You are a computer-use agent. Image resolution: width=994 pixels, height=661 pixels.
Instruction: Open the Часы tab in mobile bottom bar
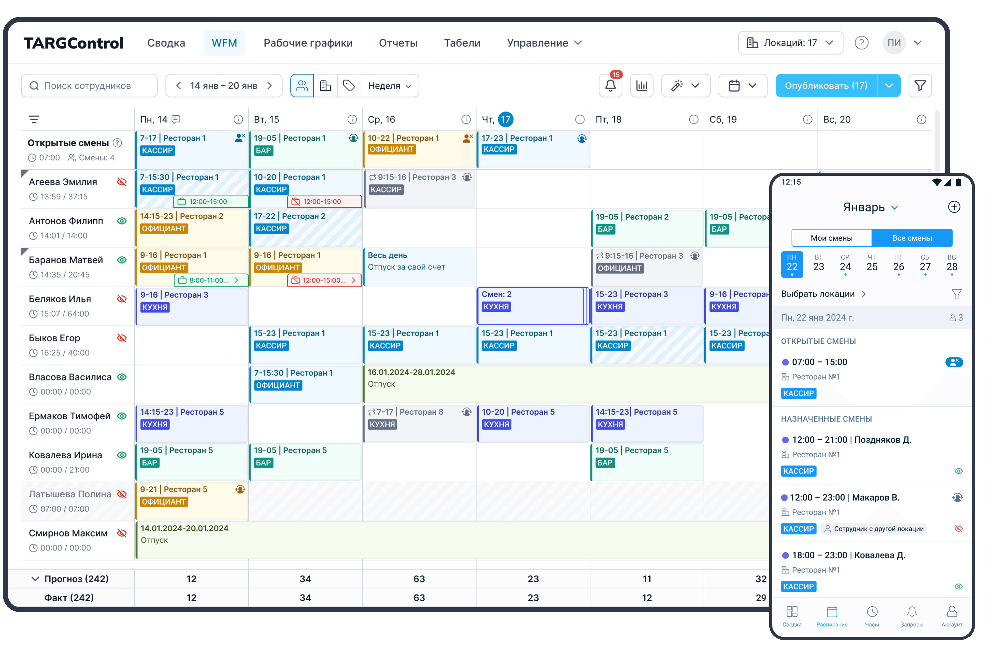872,616
